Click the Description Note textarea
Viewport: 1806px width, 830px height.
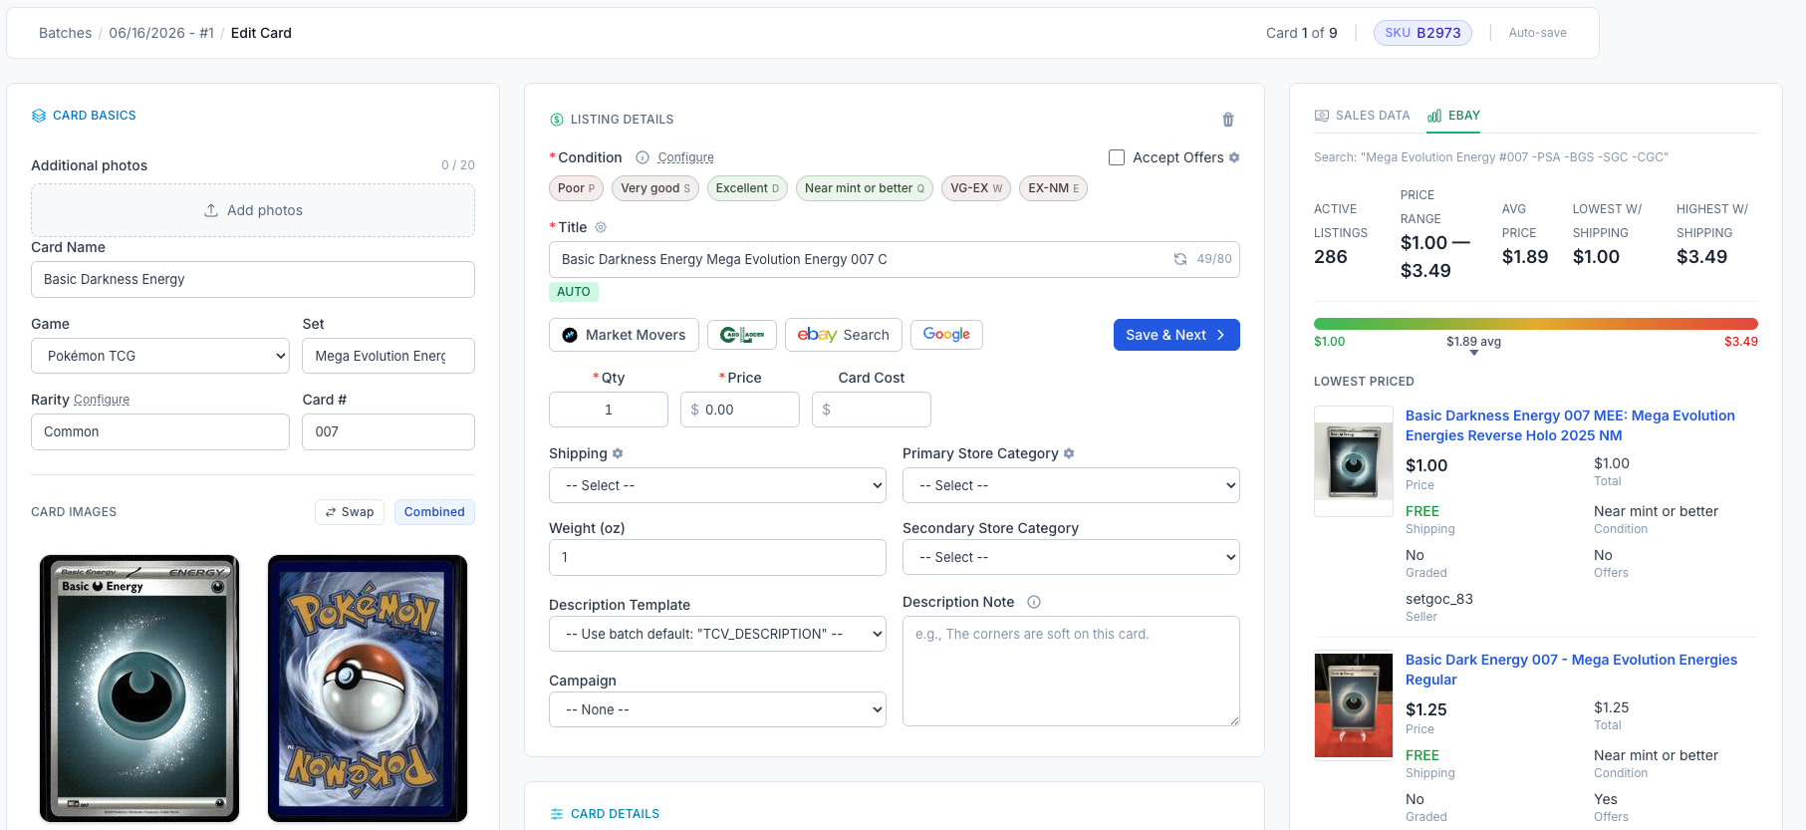[x=1071, y=671]
